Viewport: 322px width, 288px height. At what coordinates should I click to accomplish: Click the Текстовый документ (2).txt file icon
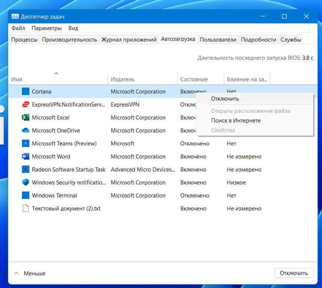pos(25,209)
